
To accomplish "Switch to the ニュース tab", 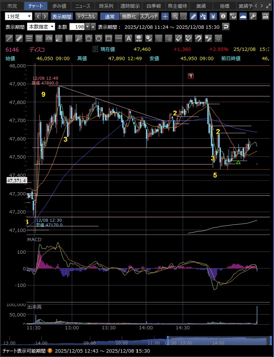I will coord(82,6).
